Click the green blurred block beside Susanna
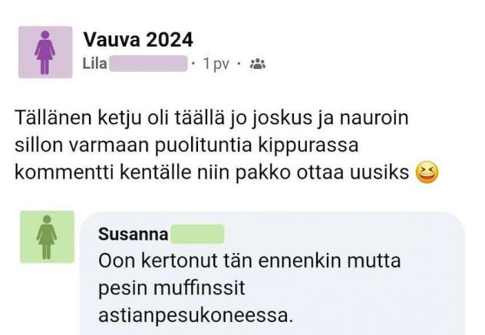Image resolution: width=485 pixels, height=335 pixels. click(197, 235)
